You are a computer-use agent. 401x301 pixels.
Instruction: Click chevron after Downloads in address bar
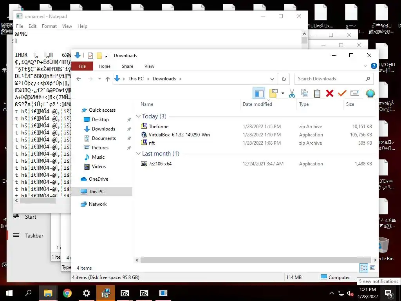(180, 79)
